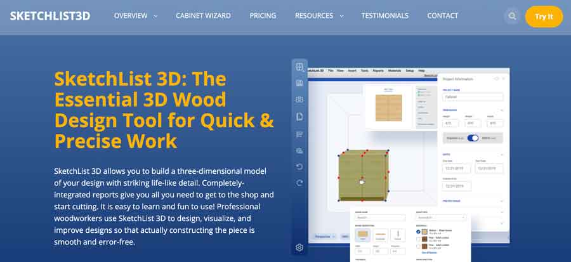Click the See all materials link
This screenshot has height=262, width=571.
click(429, 252)
